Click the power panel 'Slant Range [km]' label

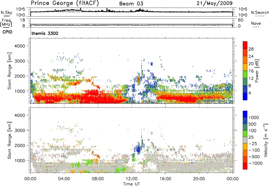[9, 71]
